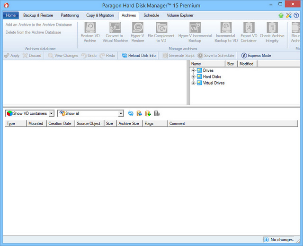Expand the Virtual Drives tree node

[x=193, y=83]
